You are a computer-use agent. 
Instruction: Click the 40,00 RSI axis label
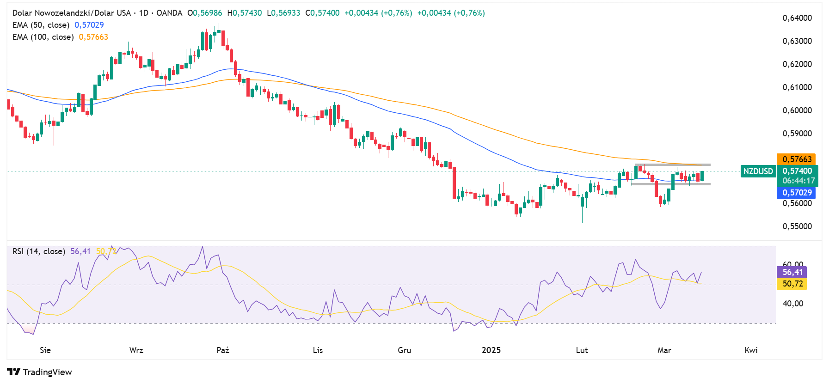pos(792,304)
